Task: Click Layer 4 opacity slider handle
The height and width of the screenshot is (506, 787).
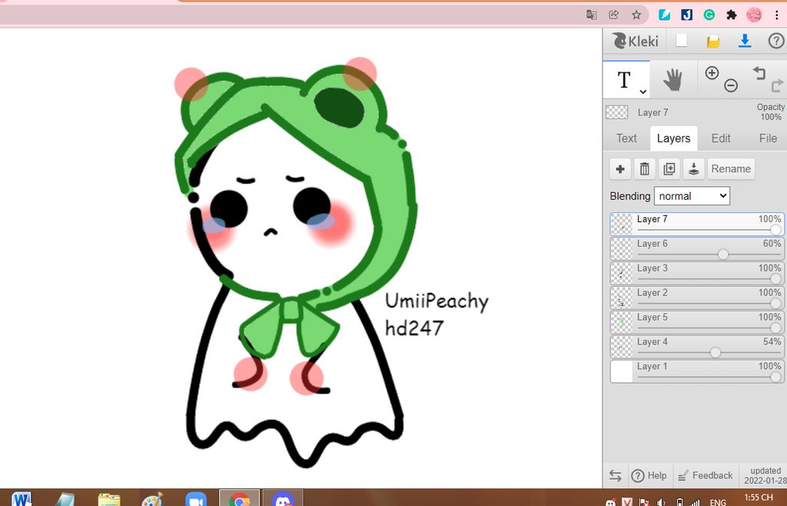Action: click(x=716, y=353)
